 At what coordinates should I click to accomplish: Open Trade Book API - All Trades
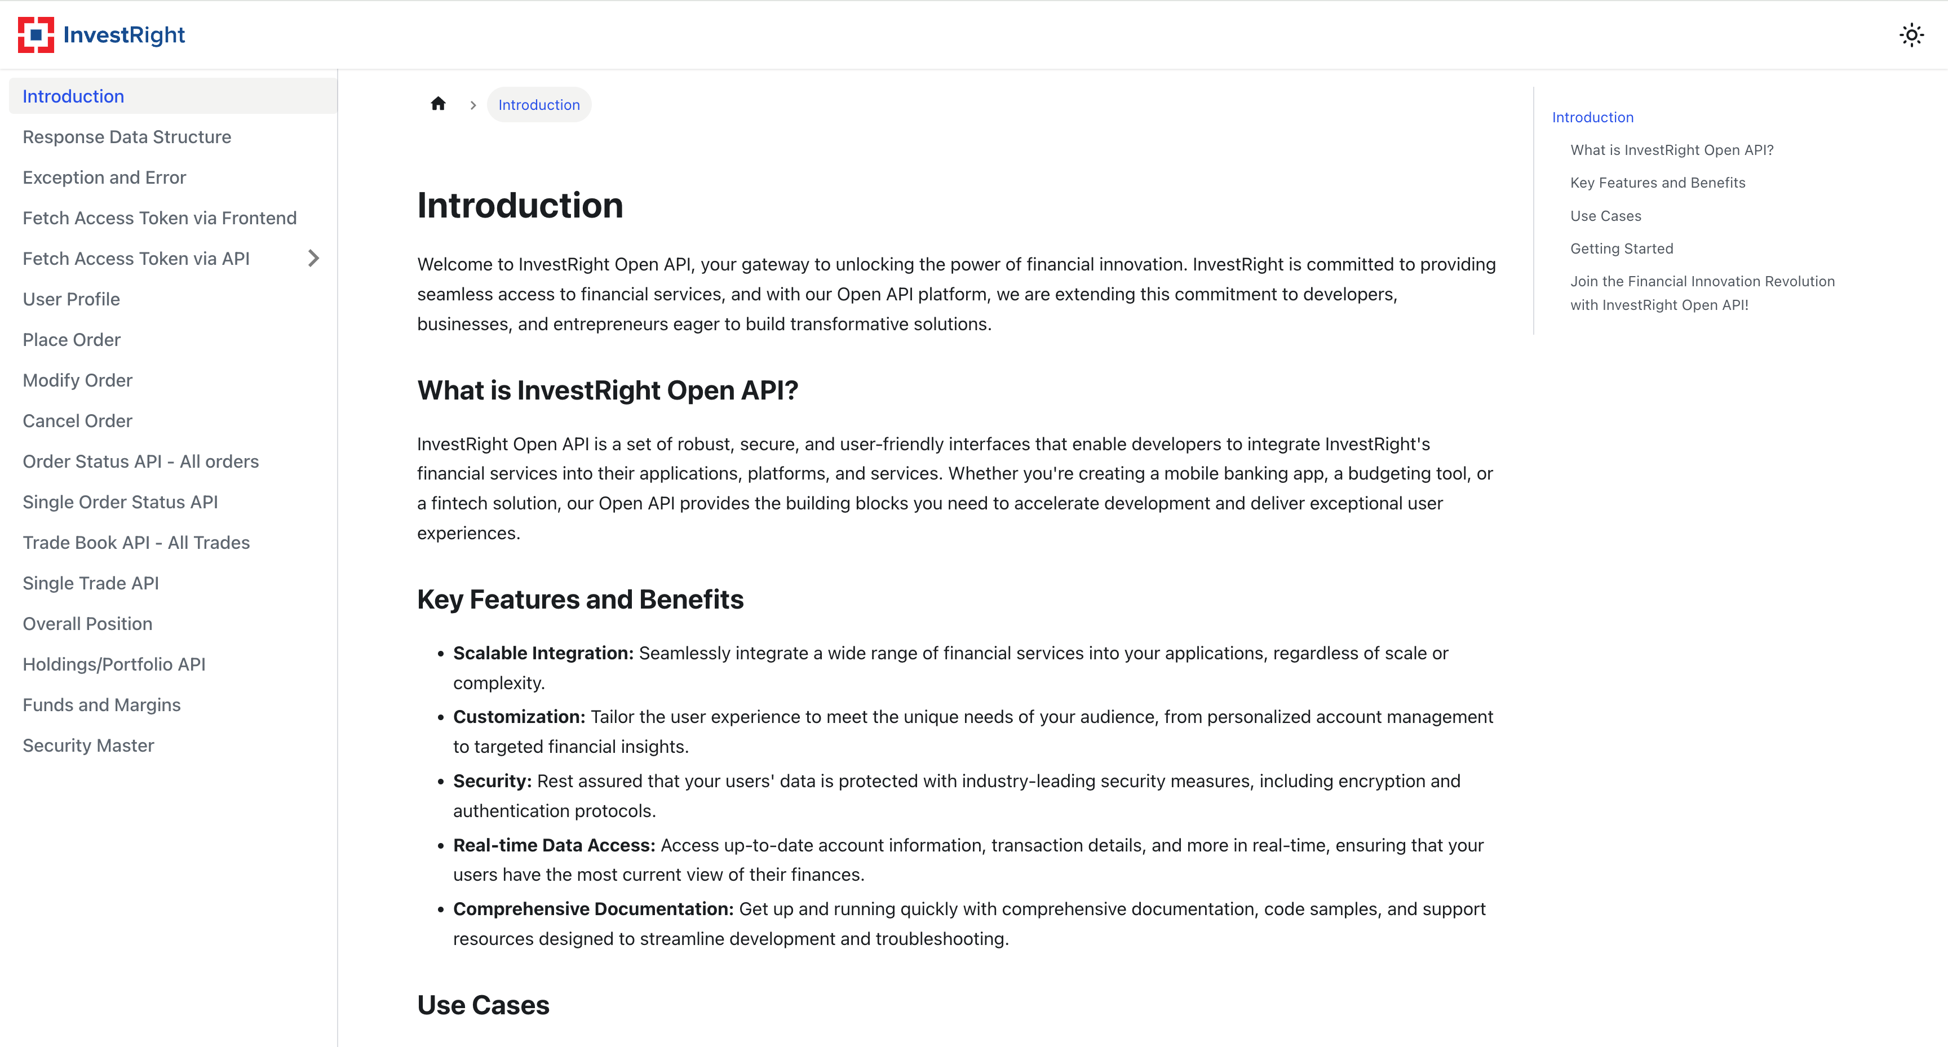pyautogui.click(x=136, y=543)
